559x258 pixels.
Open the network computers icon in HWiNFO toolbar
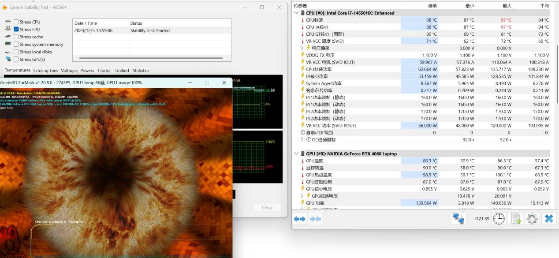[x=458, y=219]
